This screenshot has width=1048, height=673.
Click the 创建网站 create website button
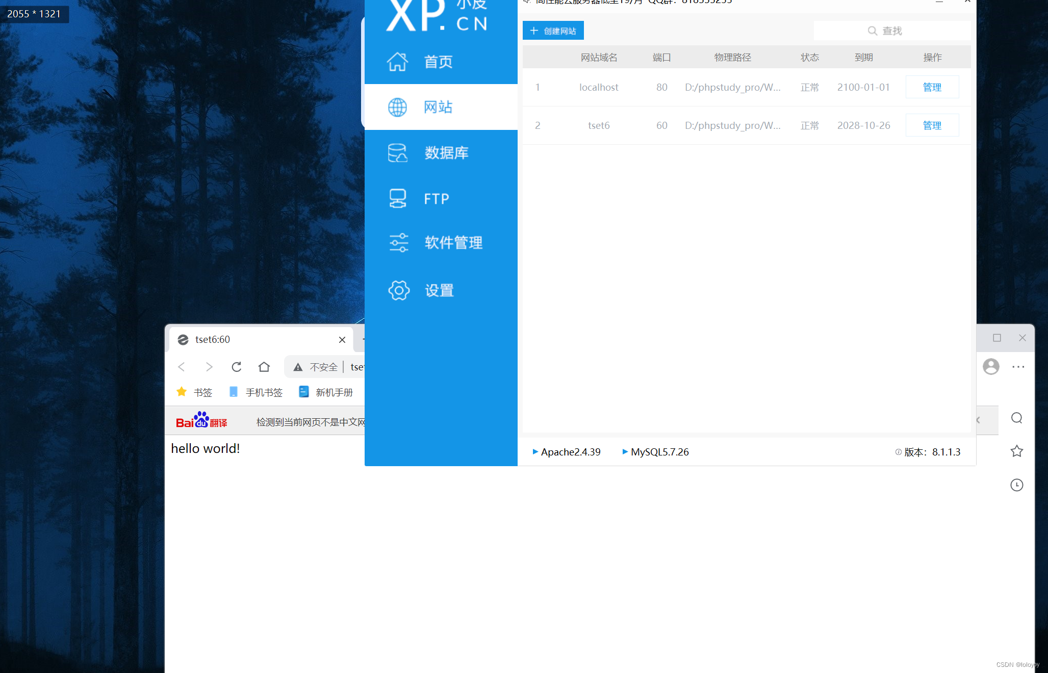coord(553,30)
